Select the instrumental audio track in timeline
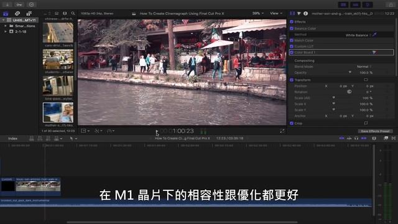398x224 pixels. (186, 203)
